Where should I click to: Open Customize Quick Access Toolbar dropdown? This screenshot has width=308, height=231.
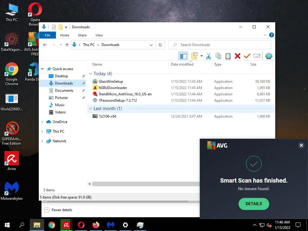66,27
